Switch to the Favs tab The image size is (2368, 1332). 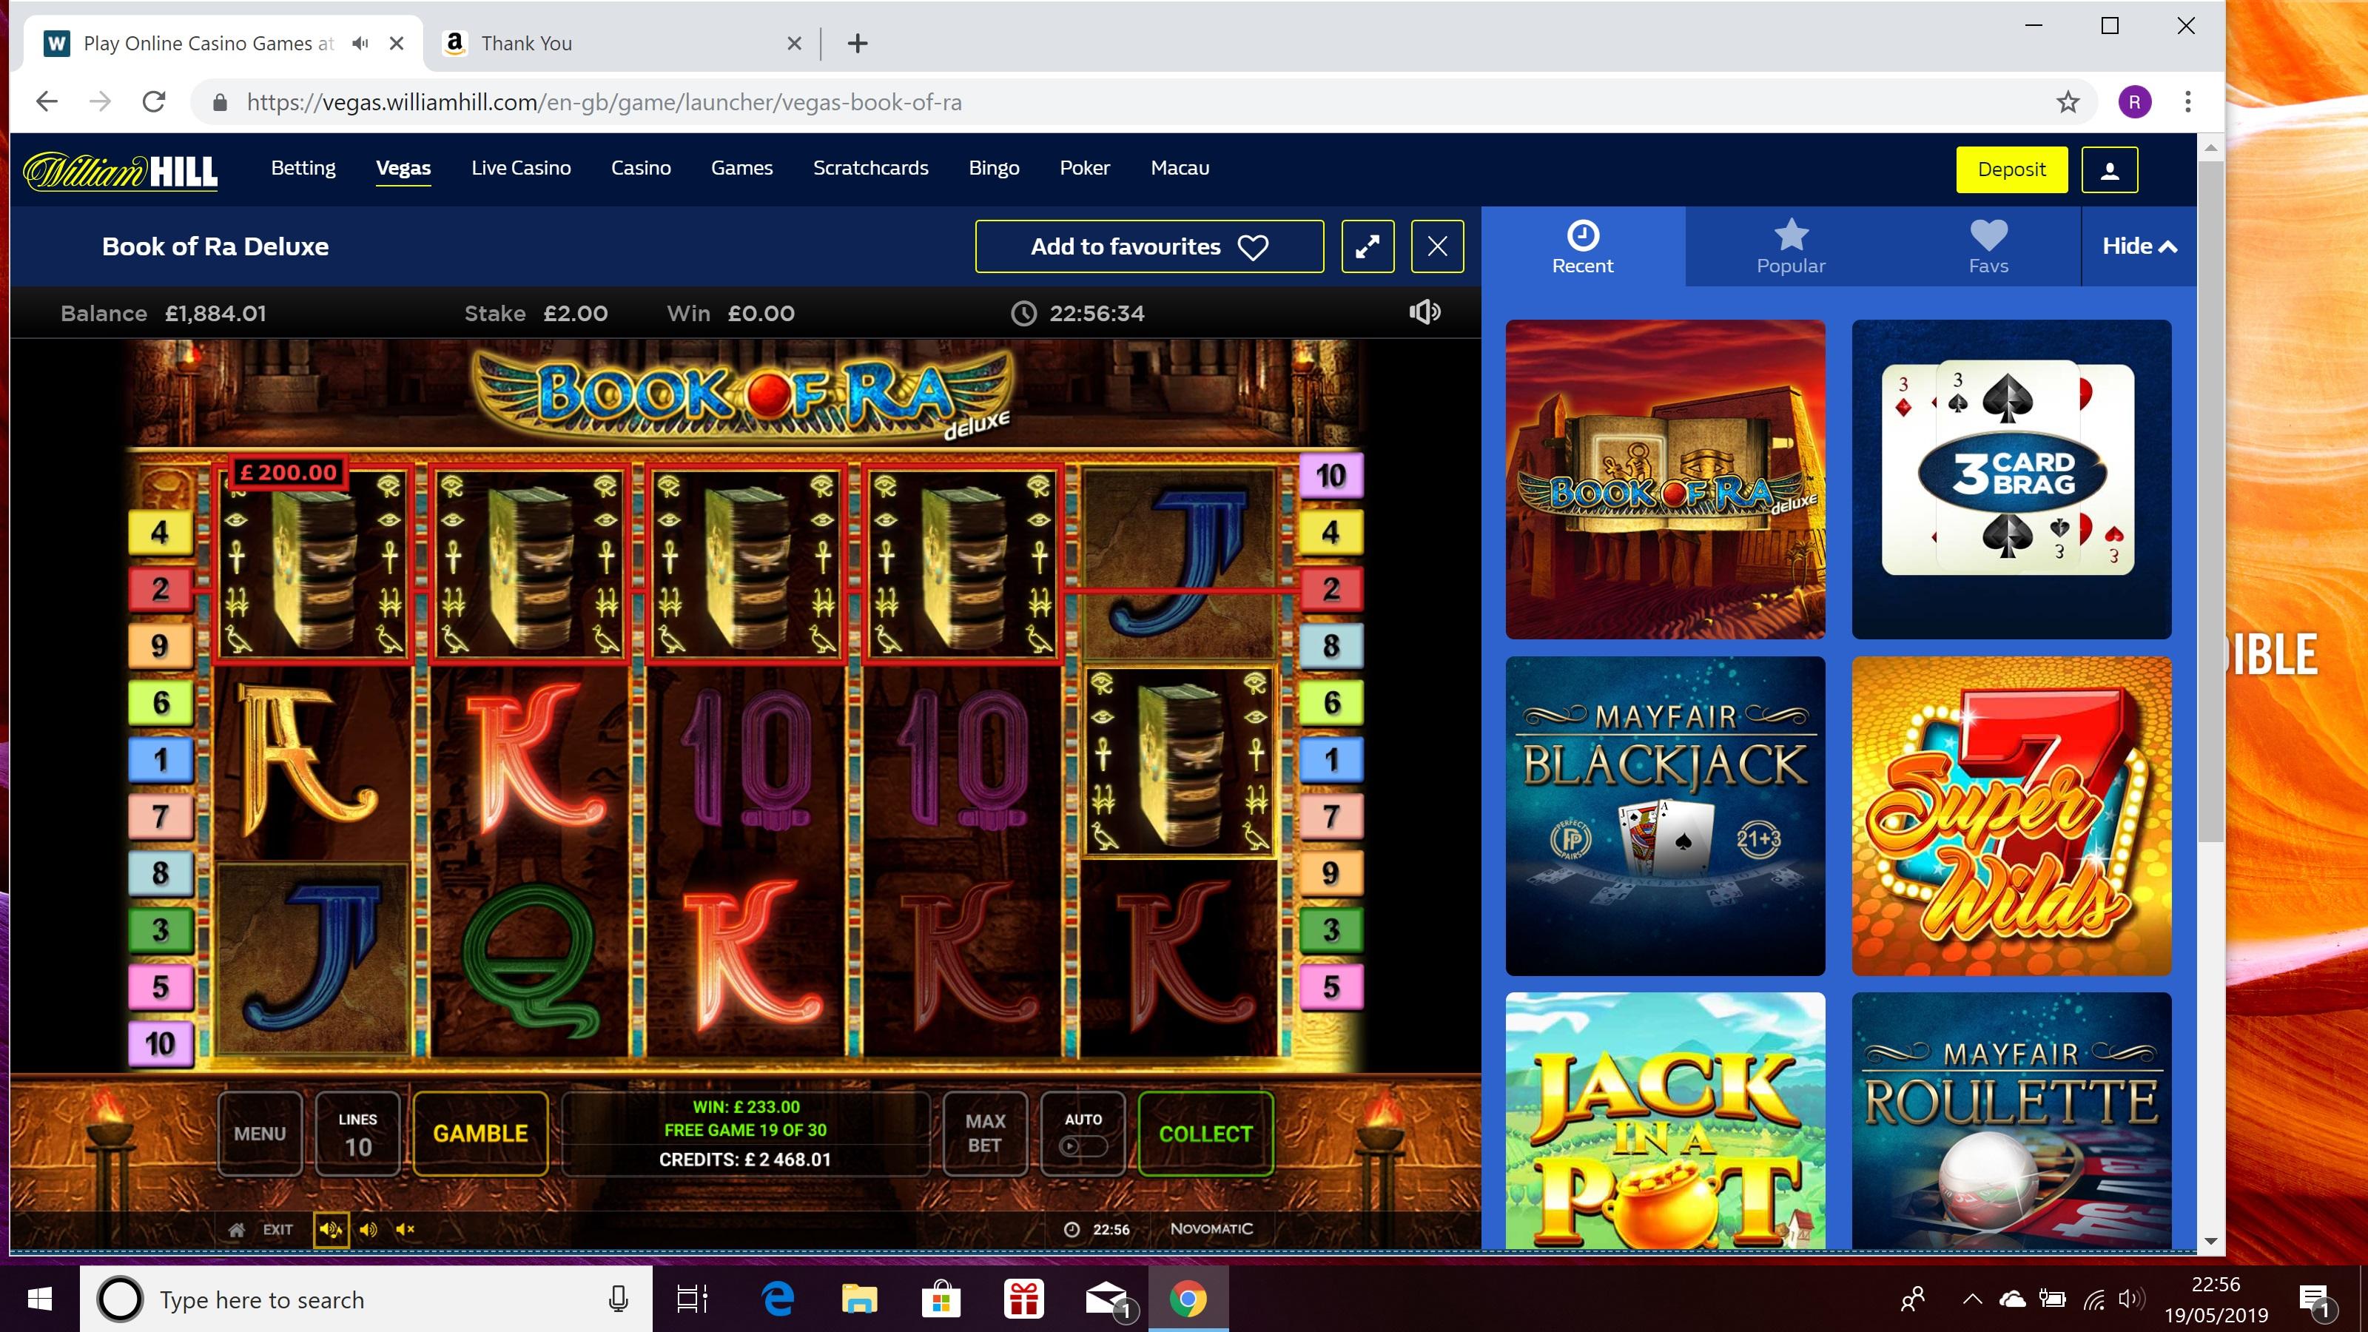[1988, 246]
